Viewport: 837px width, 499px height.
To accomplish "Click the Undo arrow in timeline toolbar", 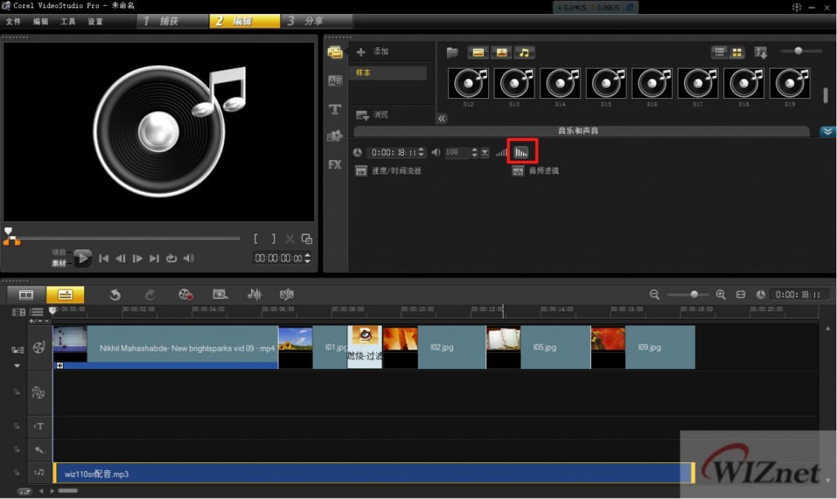I will pyautogui.click(x=115, y=295).
